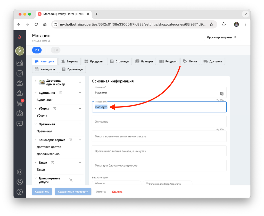The image size is (264, 216).
Task: Toggle cart-off icon for Уборка
Action: pos(55,108)
